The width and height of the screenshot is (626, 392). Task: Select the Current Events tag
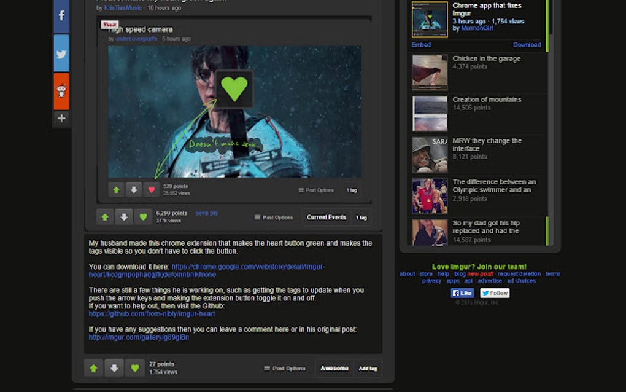click(x=328, y=217)
